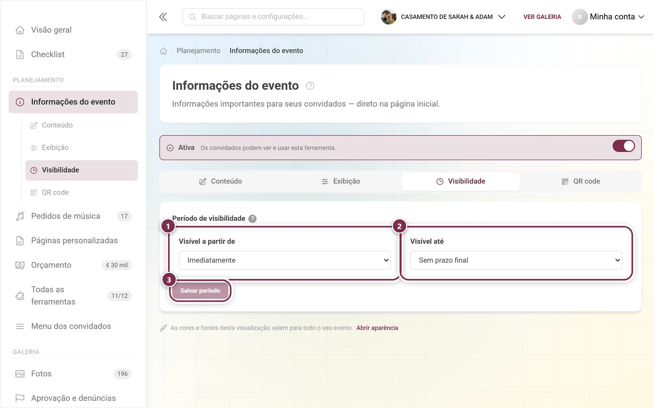Open Orçamento in the sidebar
Image resolution: width=654 pixels, height=408 pixels.
click(73, 265)
